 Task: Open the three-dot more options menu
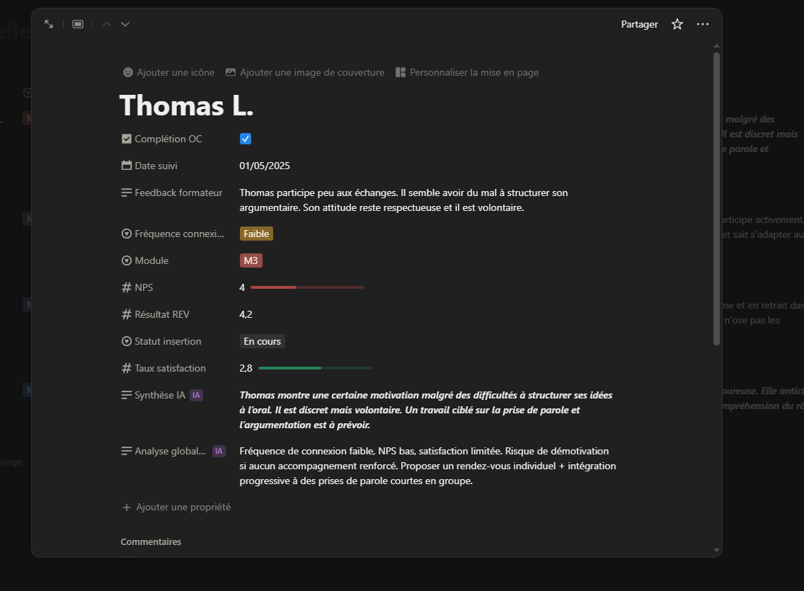click(x=703, y=24)
